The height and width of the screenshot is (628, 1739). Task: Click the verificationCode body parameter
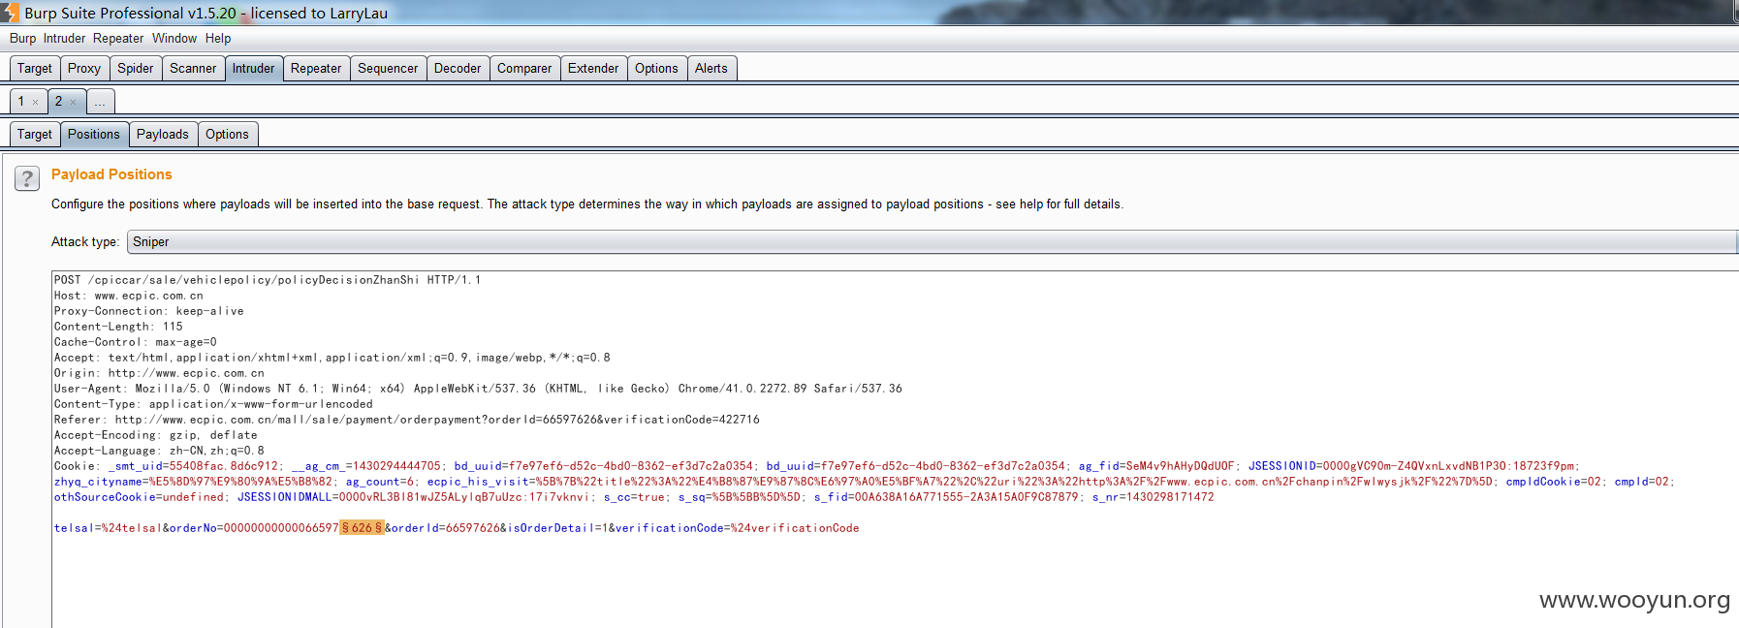coord(738,528)
